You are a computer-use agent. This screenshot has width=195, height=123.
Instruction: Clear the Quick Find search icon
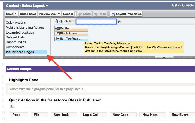(x=119, y=22)
